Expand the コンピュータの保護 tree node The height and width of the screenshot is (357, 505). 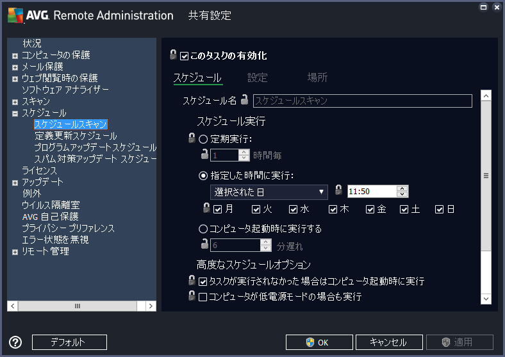(x=15, y=56)
